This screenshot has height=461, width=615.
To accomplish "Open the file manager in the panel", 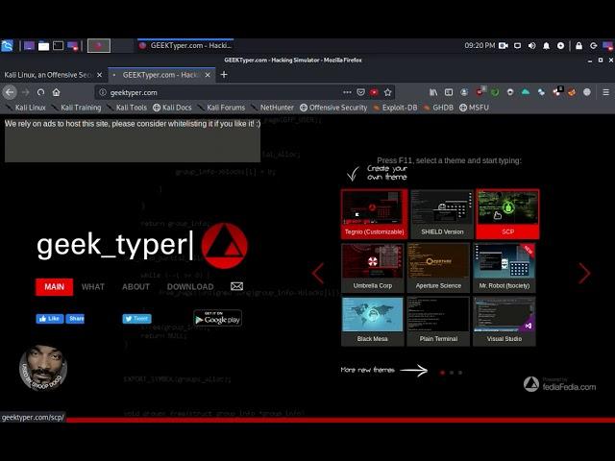I will (43, 46).
